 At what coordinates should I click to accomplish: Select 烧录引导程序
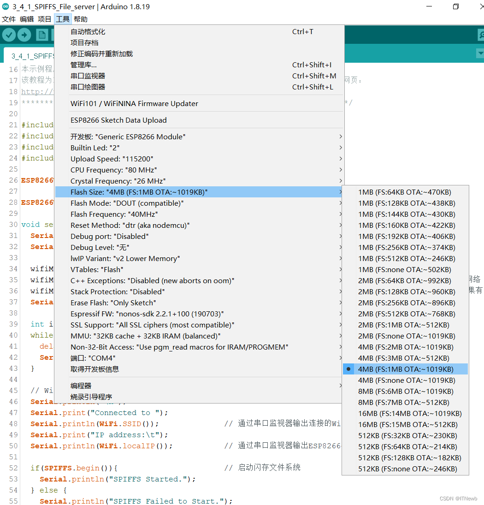(x=200, y=397)
